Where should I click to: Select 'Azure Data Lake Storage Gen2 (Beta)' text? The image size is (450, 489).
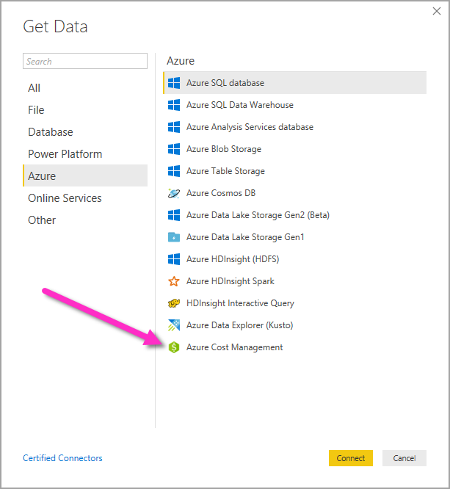click(258, 215)
